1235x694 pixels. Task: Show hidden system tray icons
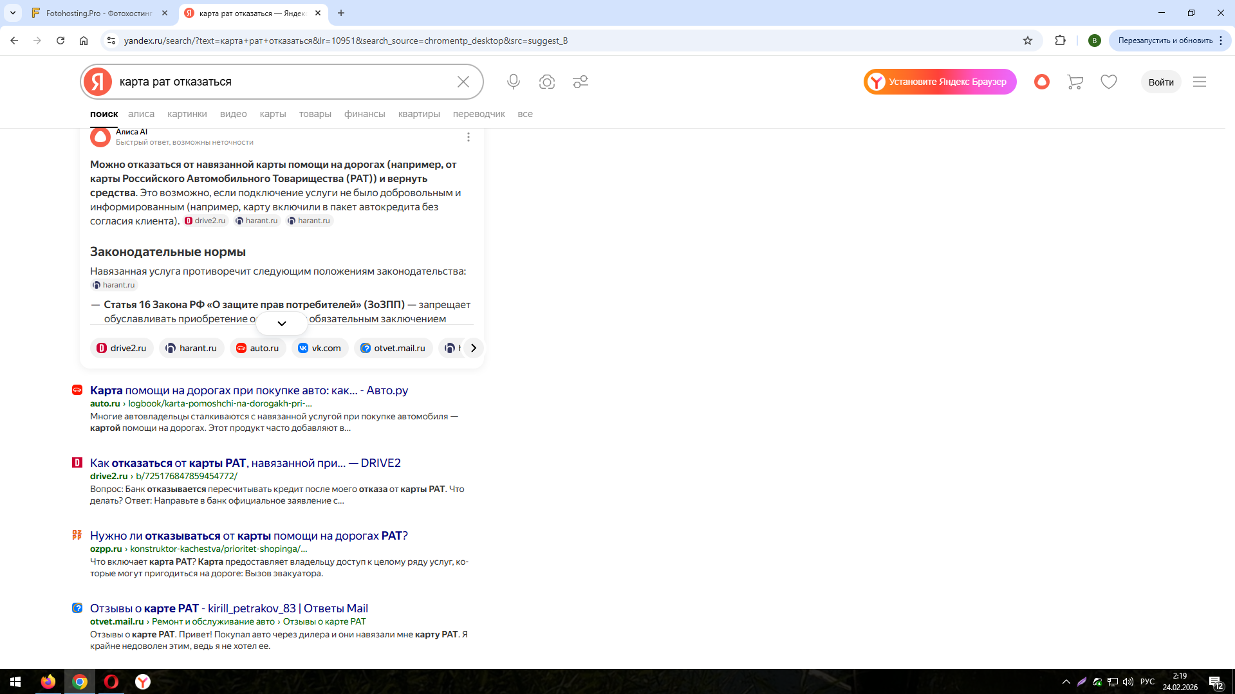click(1066, 682)
